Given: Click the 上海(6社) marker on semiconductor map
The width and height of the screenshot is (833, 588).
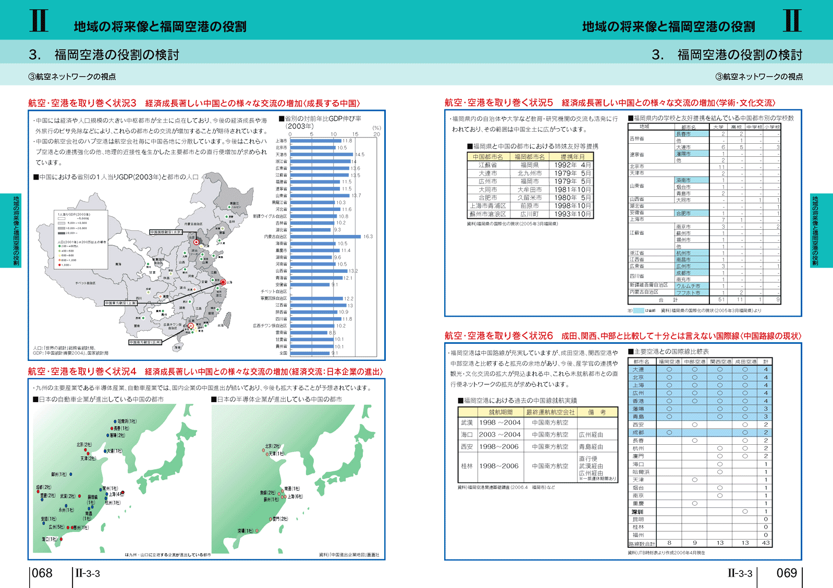Looking at the screenshot, I should point(284,497).
